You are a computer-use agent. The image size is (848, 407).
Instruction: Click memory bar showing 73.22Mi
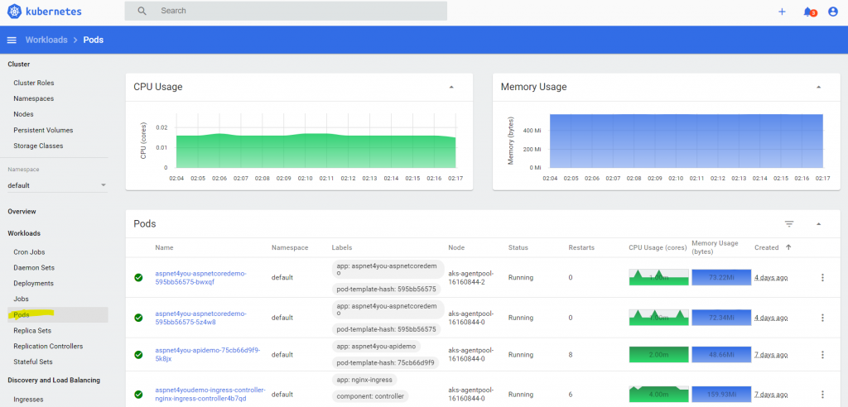coord(721,277)
